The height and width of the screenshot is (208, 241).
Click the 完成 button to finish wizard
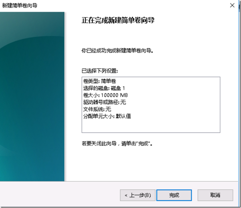click(x=174, y=195)
